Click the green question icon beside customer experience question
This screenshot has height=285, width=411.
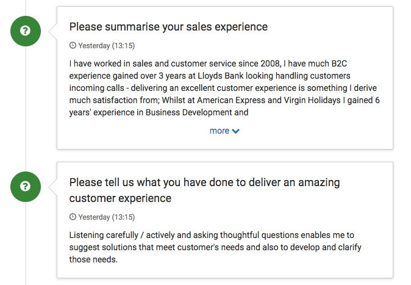pos(26,187)
